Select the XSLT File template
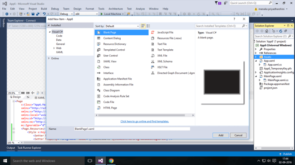295x165 pixels. pyautogui.click(x=162, y=67)
